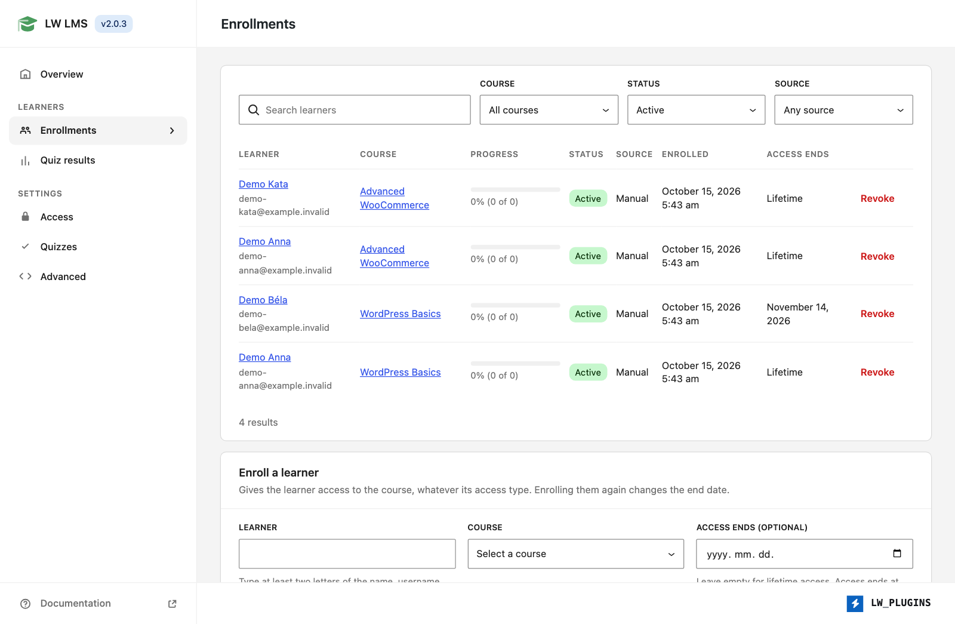This screenshot has height=624, width=955.
Task: Open Access settings menu item
Action: tap(98, 217)
